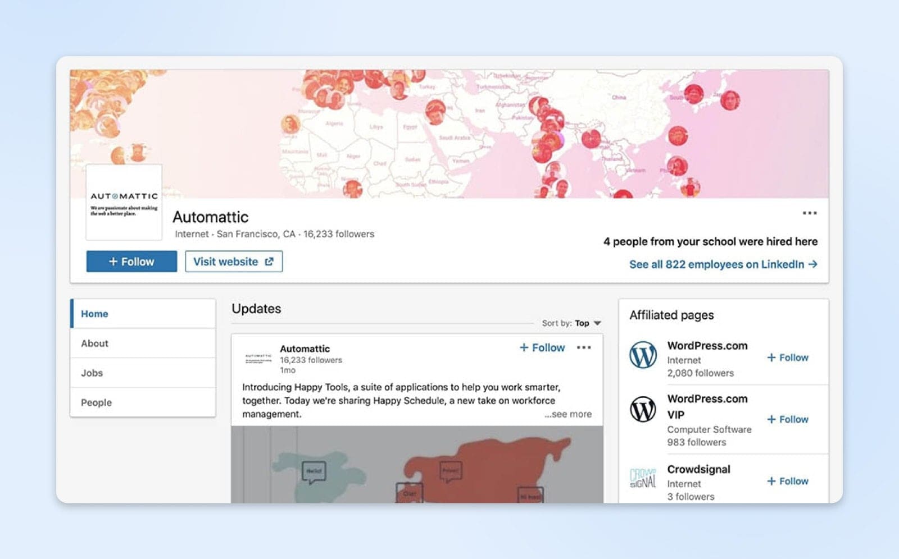The height and width of the screenshot is (559, 899).
Task: Click the Automattic company logo
Action: tap(124, 203)
